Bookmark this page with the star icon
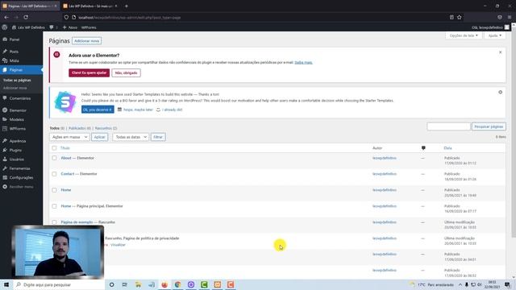 460,17
